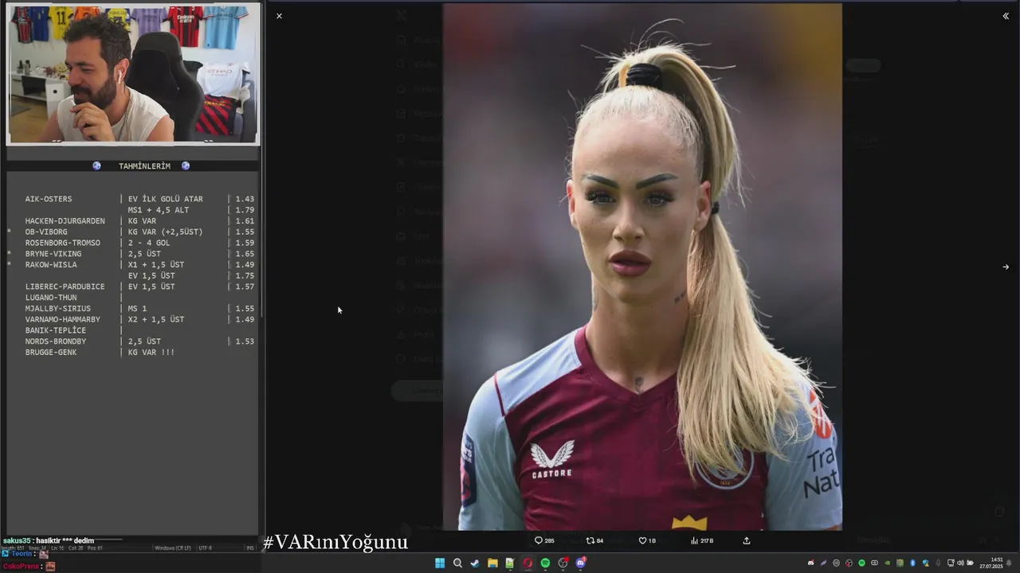The width and height of the screenshot is (1020, 573).
Task: Click the 1.65 odds value
Action: point(245,254)
